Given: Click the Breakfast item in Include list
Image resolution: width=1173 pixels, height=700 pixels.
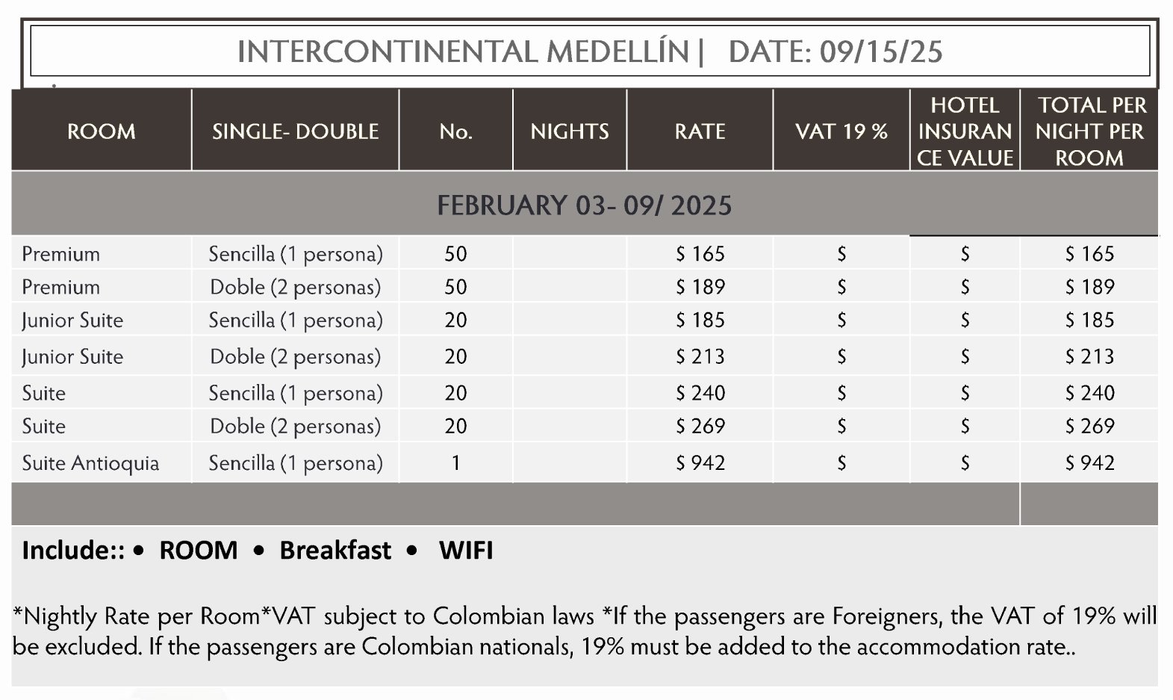Looking at the screenshot, I should [335, 551].
